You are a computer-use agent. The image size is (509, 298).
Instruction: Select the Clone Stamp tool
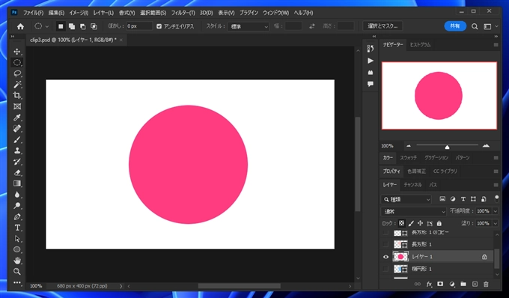pyautogui.click(x=17, y=150)
